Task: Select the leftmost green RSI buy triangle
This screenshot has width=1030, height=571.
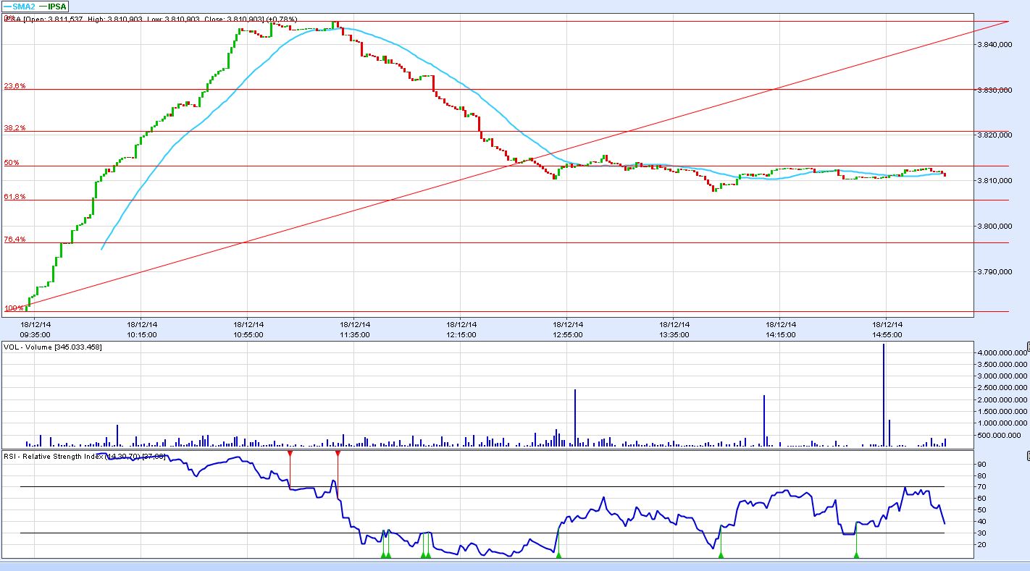Action: coord(383,555)
